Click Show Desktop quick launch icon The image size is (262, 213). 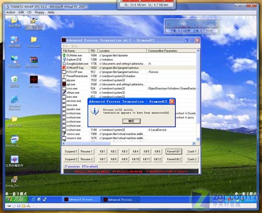click(39, 199)
